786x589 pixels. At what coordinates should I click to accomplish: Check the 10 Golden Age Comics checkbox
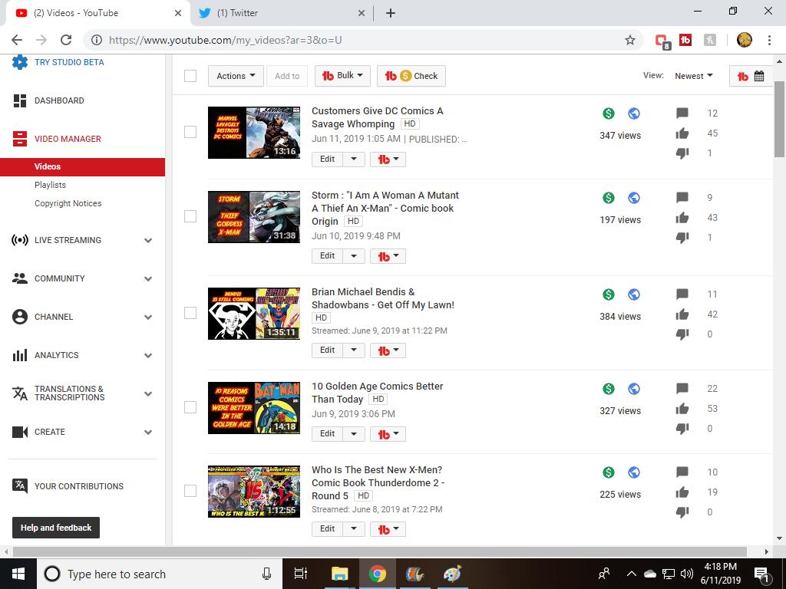(190, 407)
